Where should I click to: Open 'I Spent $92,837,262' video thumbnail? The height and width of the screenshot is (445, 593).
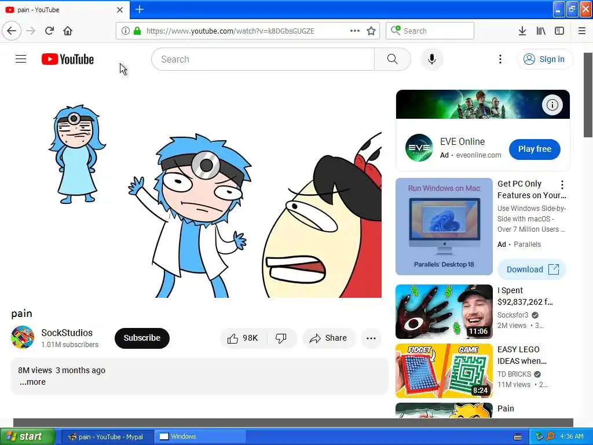444,311
